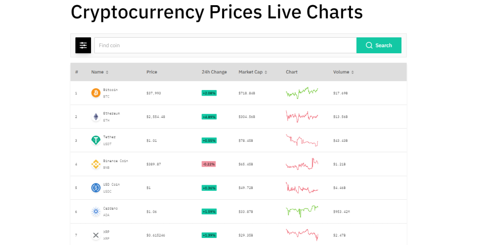Click Tether's +0.55% change badge
The height and width of the screenshot is (245, 483).
pyautogui.click(x=209, y=140)
